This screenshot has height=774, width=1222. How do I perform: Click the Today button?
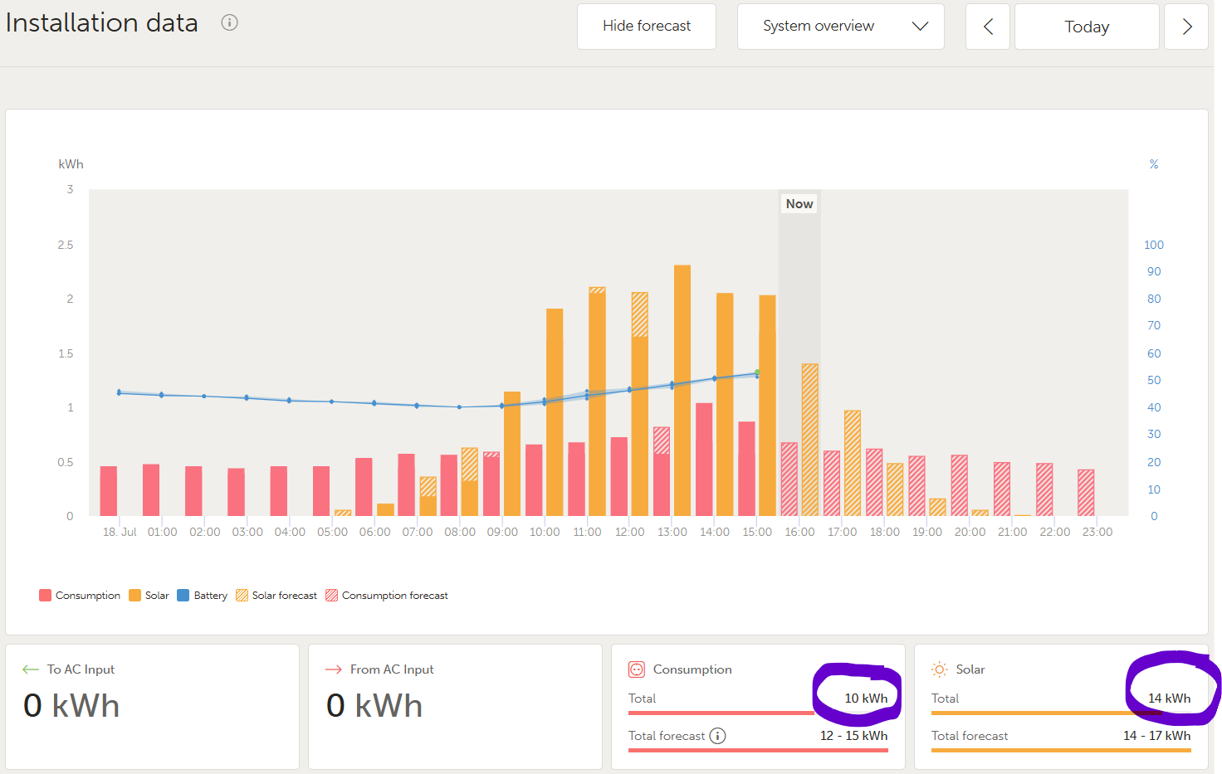click(x=1086, y=27)
